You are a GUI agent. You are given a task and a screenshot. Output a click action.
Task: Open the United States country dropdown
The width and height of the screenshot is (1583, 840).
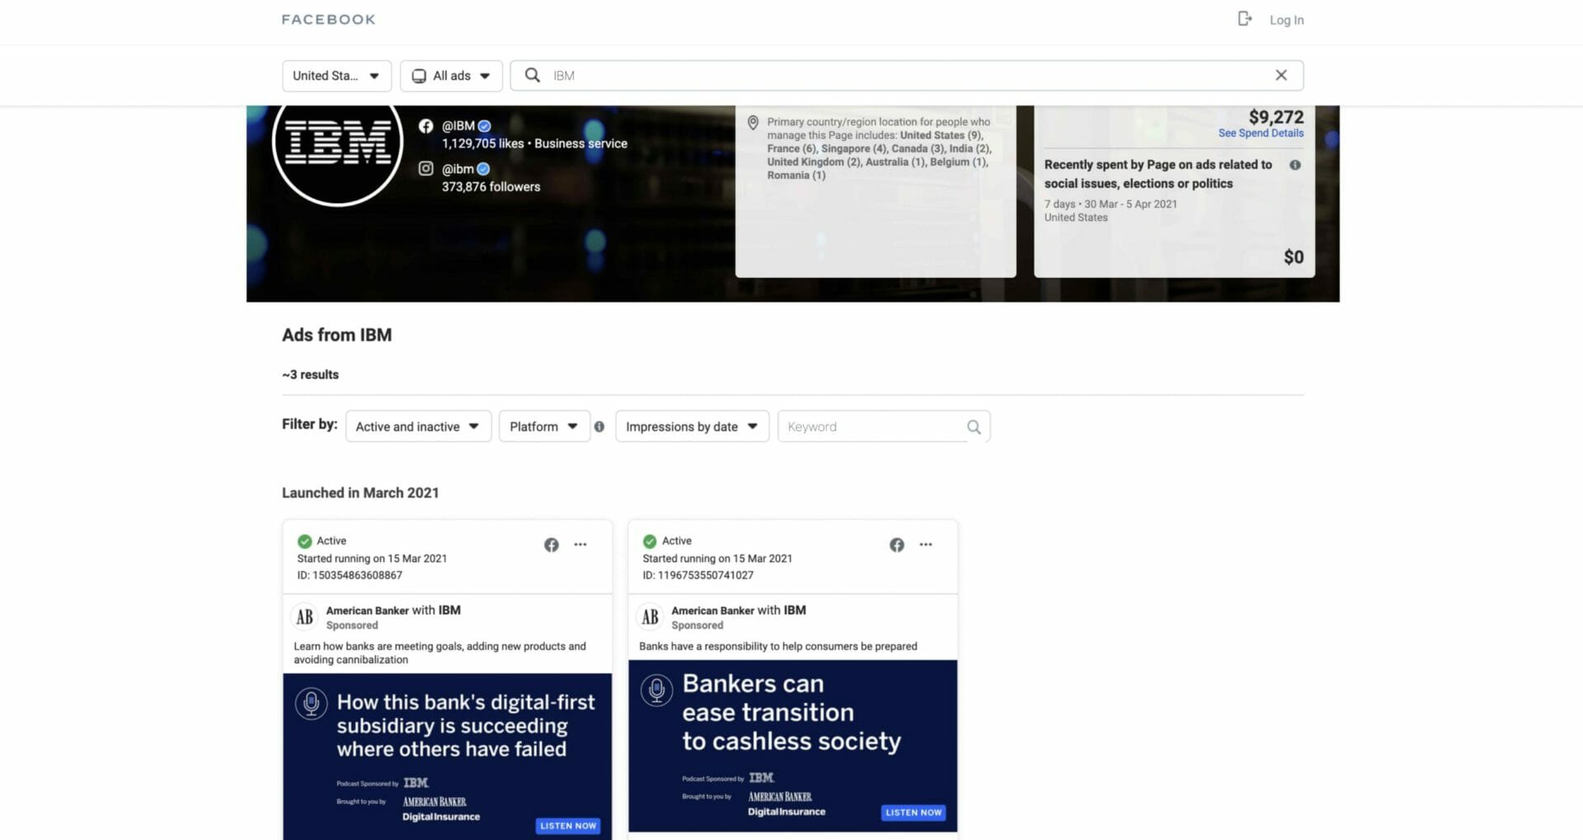[336, 76]
